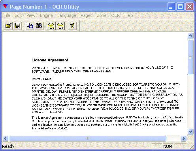
Task: Click the vertical scrollbar down arrow
Action: tap(190, 131)
